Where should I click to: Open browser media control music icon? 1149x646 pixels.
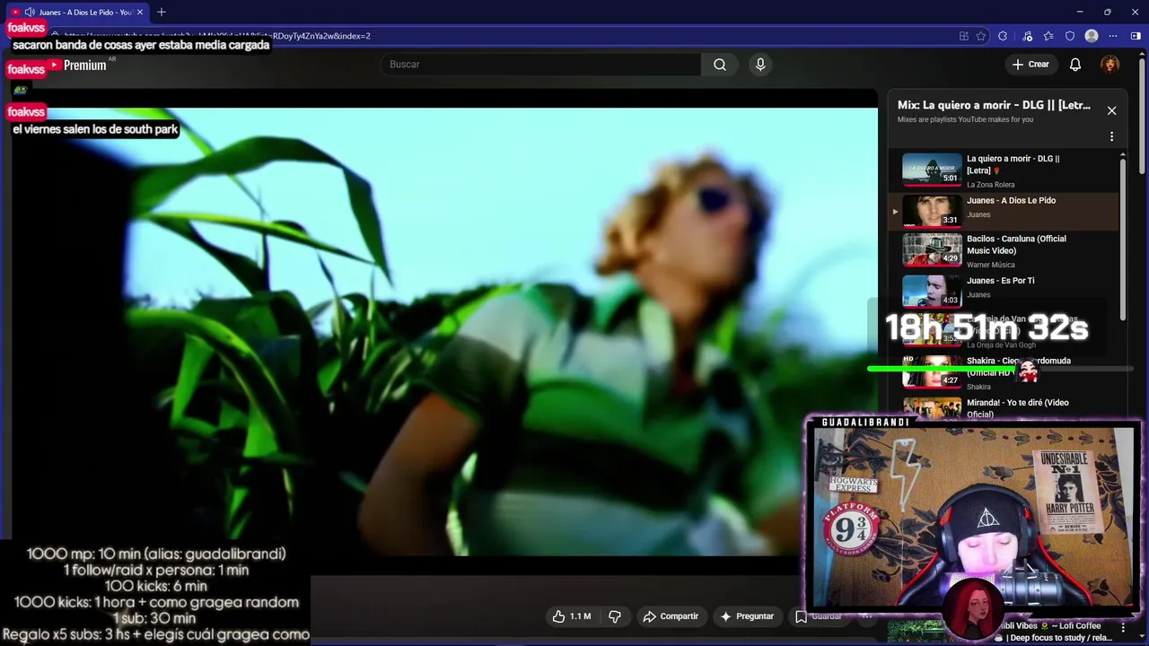pos(1026,36)
